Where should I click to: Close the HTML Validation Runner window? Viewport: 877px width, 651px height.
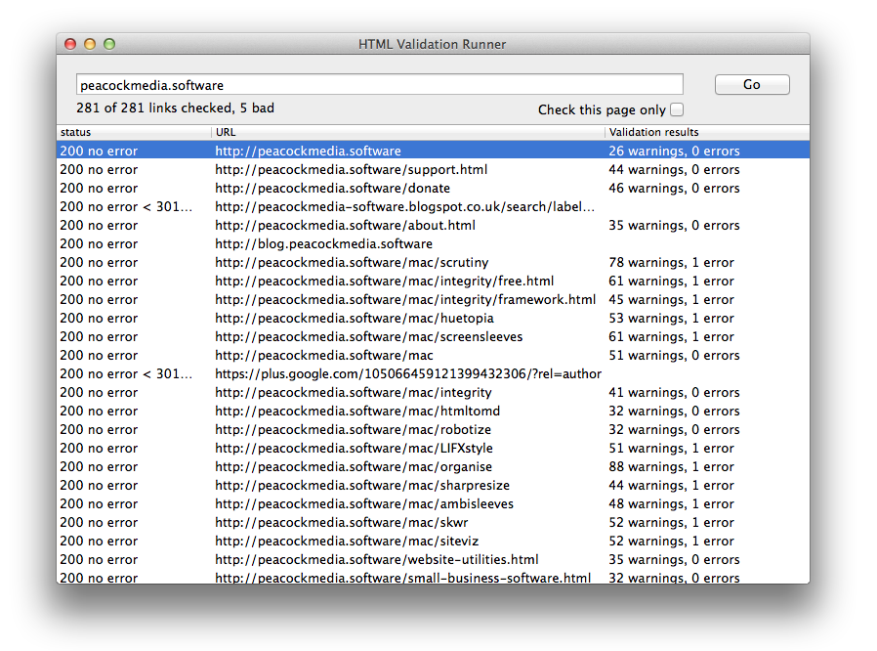coord(70,44)
